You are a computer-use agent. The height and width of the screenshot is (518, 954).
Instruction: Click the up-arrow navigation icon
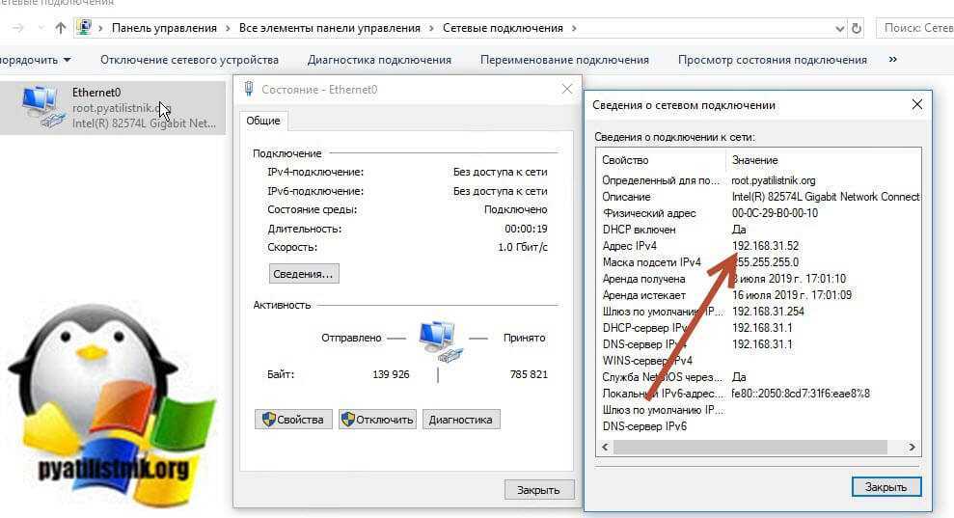[60, 28]
